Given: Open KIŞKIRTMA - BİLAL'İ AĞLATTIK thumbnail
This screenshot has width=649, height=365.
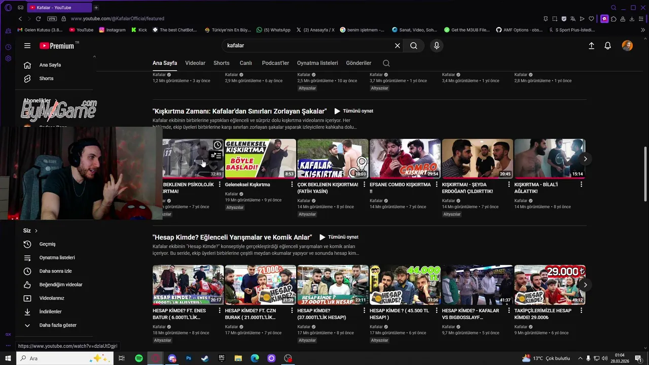Looking at the screenshot, I should coord(550,159).
